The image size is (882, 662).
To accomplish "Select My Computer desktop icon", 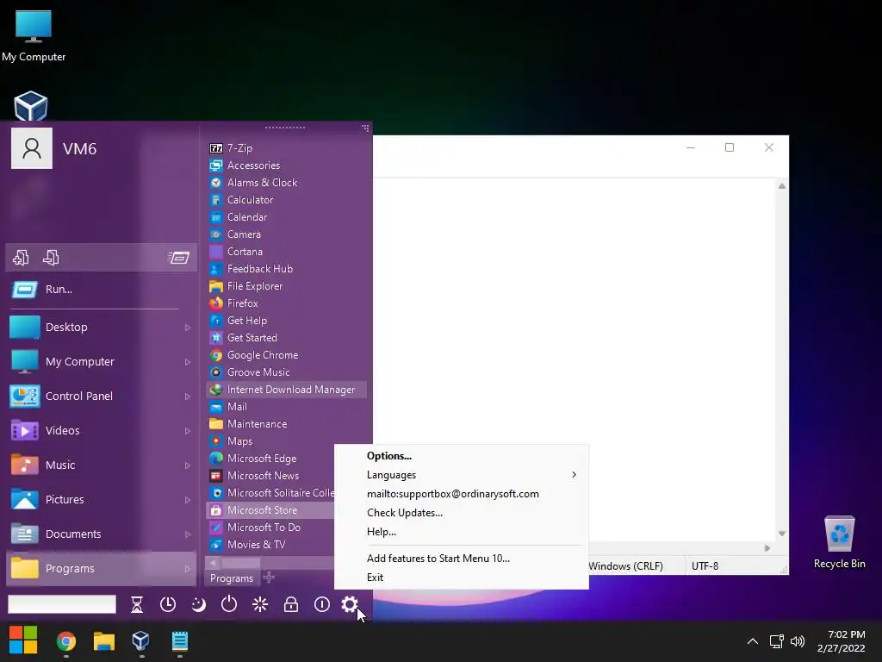I will pos(34,36).
